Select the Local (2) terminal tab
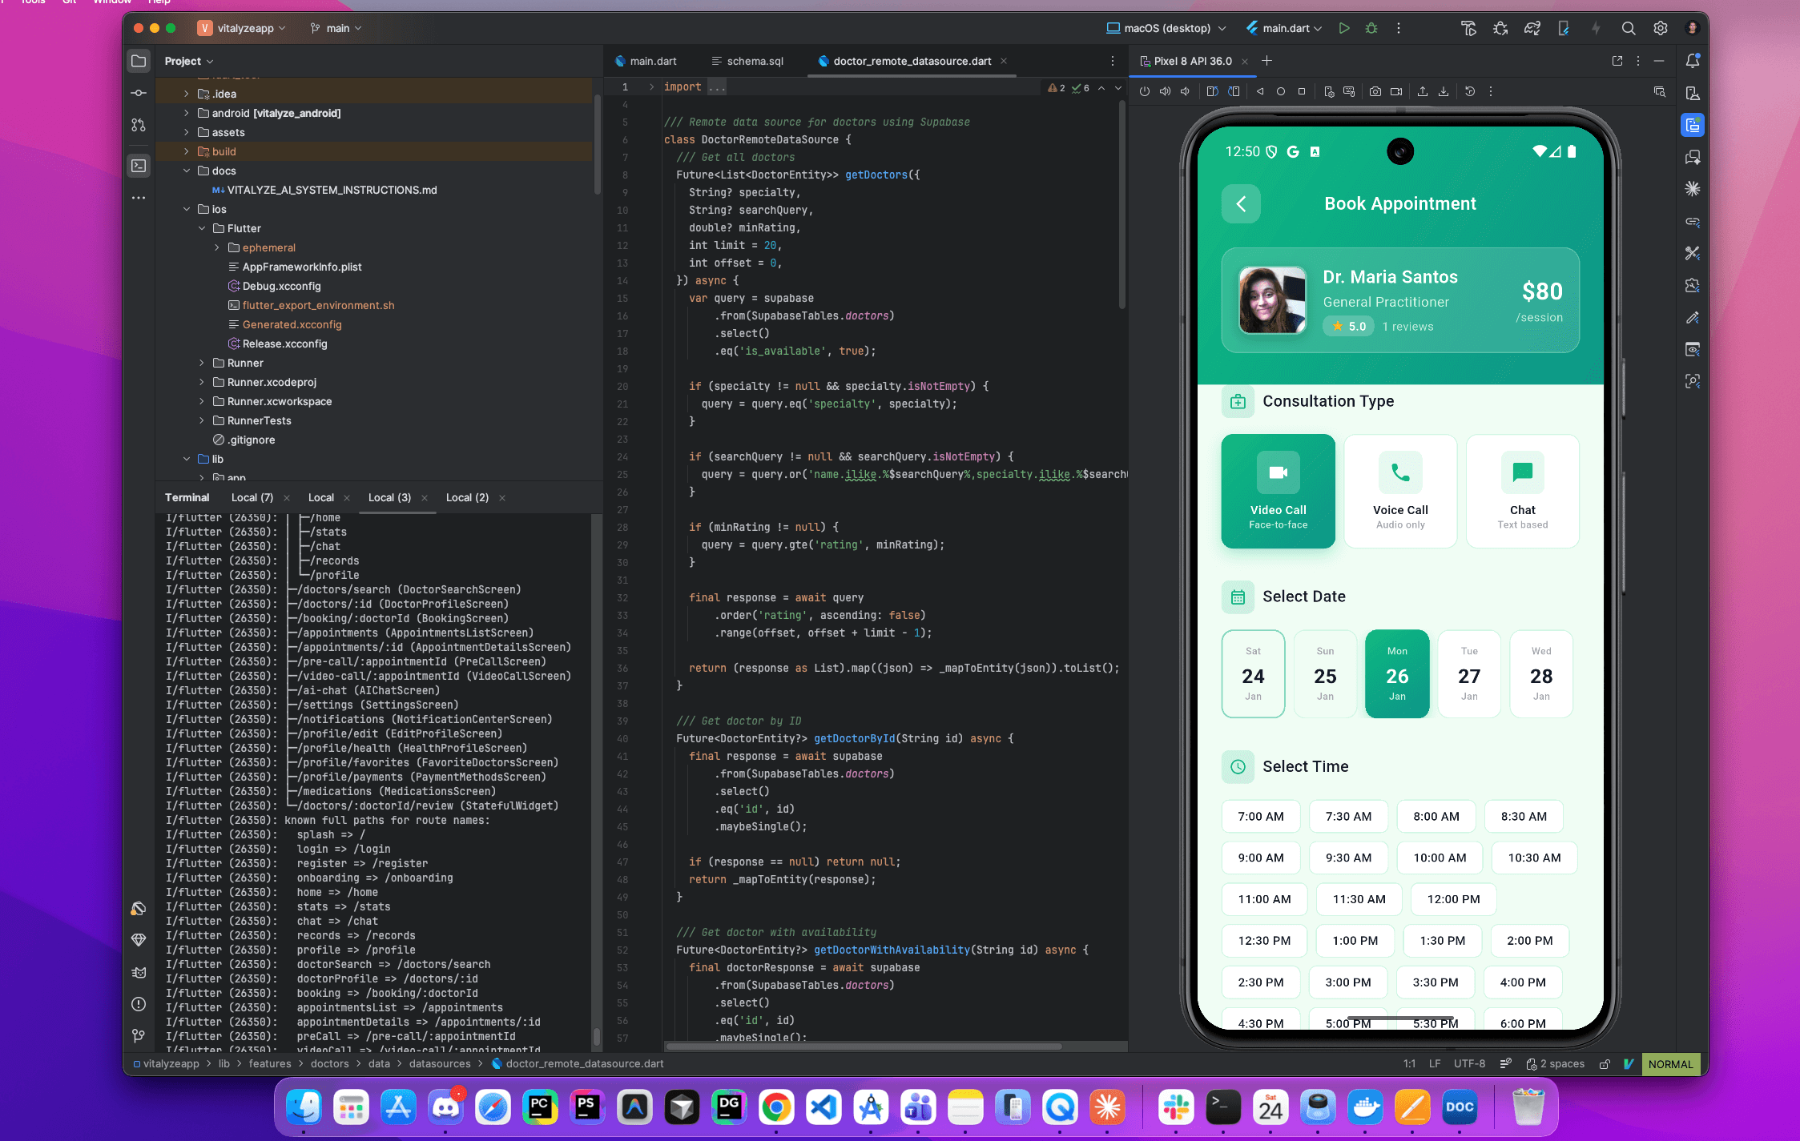The image size is (1800, 1141). point(466,497)
